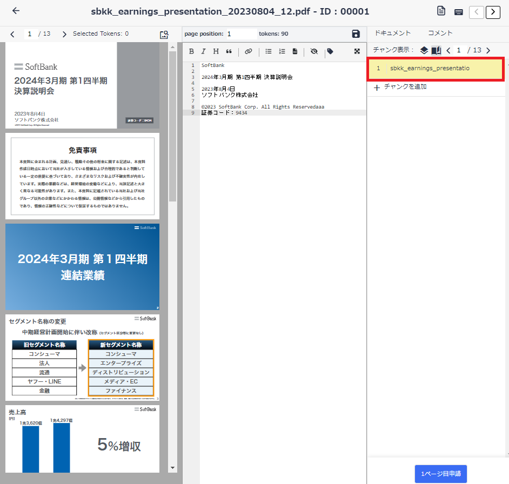Go to previous PDF page
509x484 pixels.
tap(12, 34)
